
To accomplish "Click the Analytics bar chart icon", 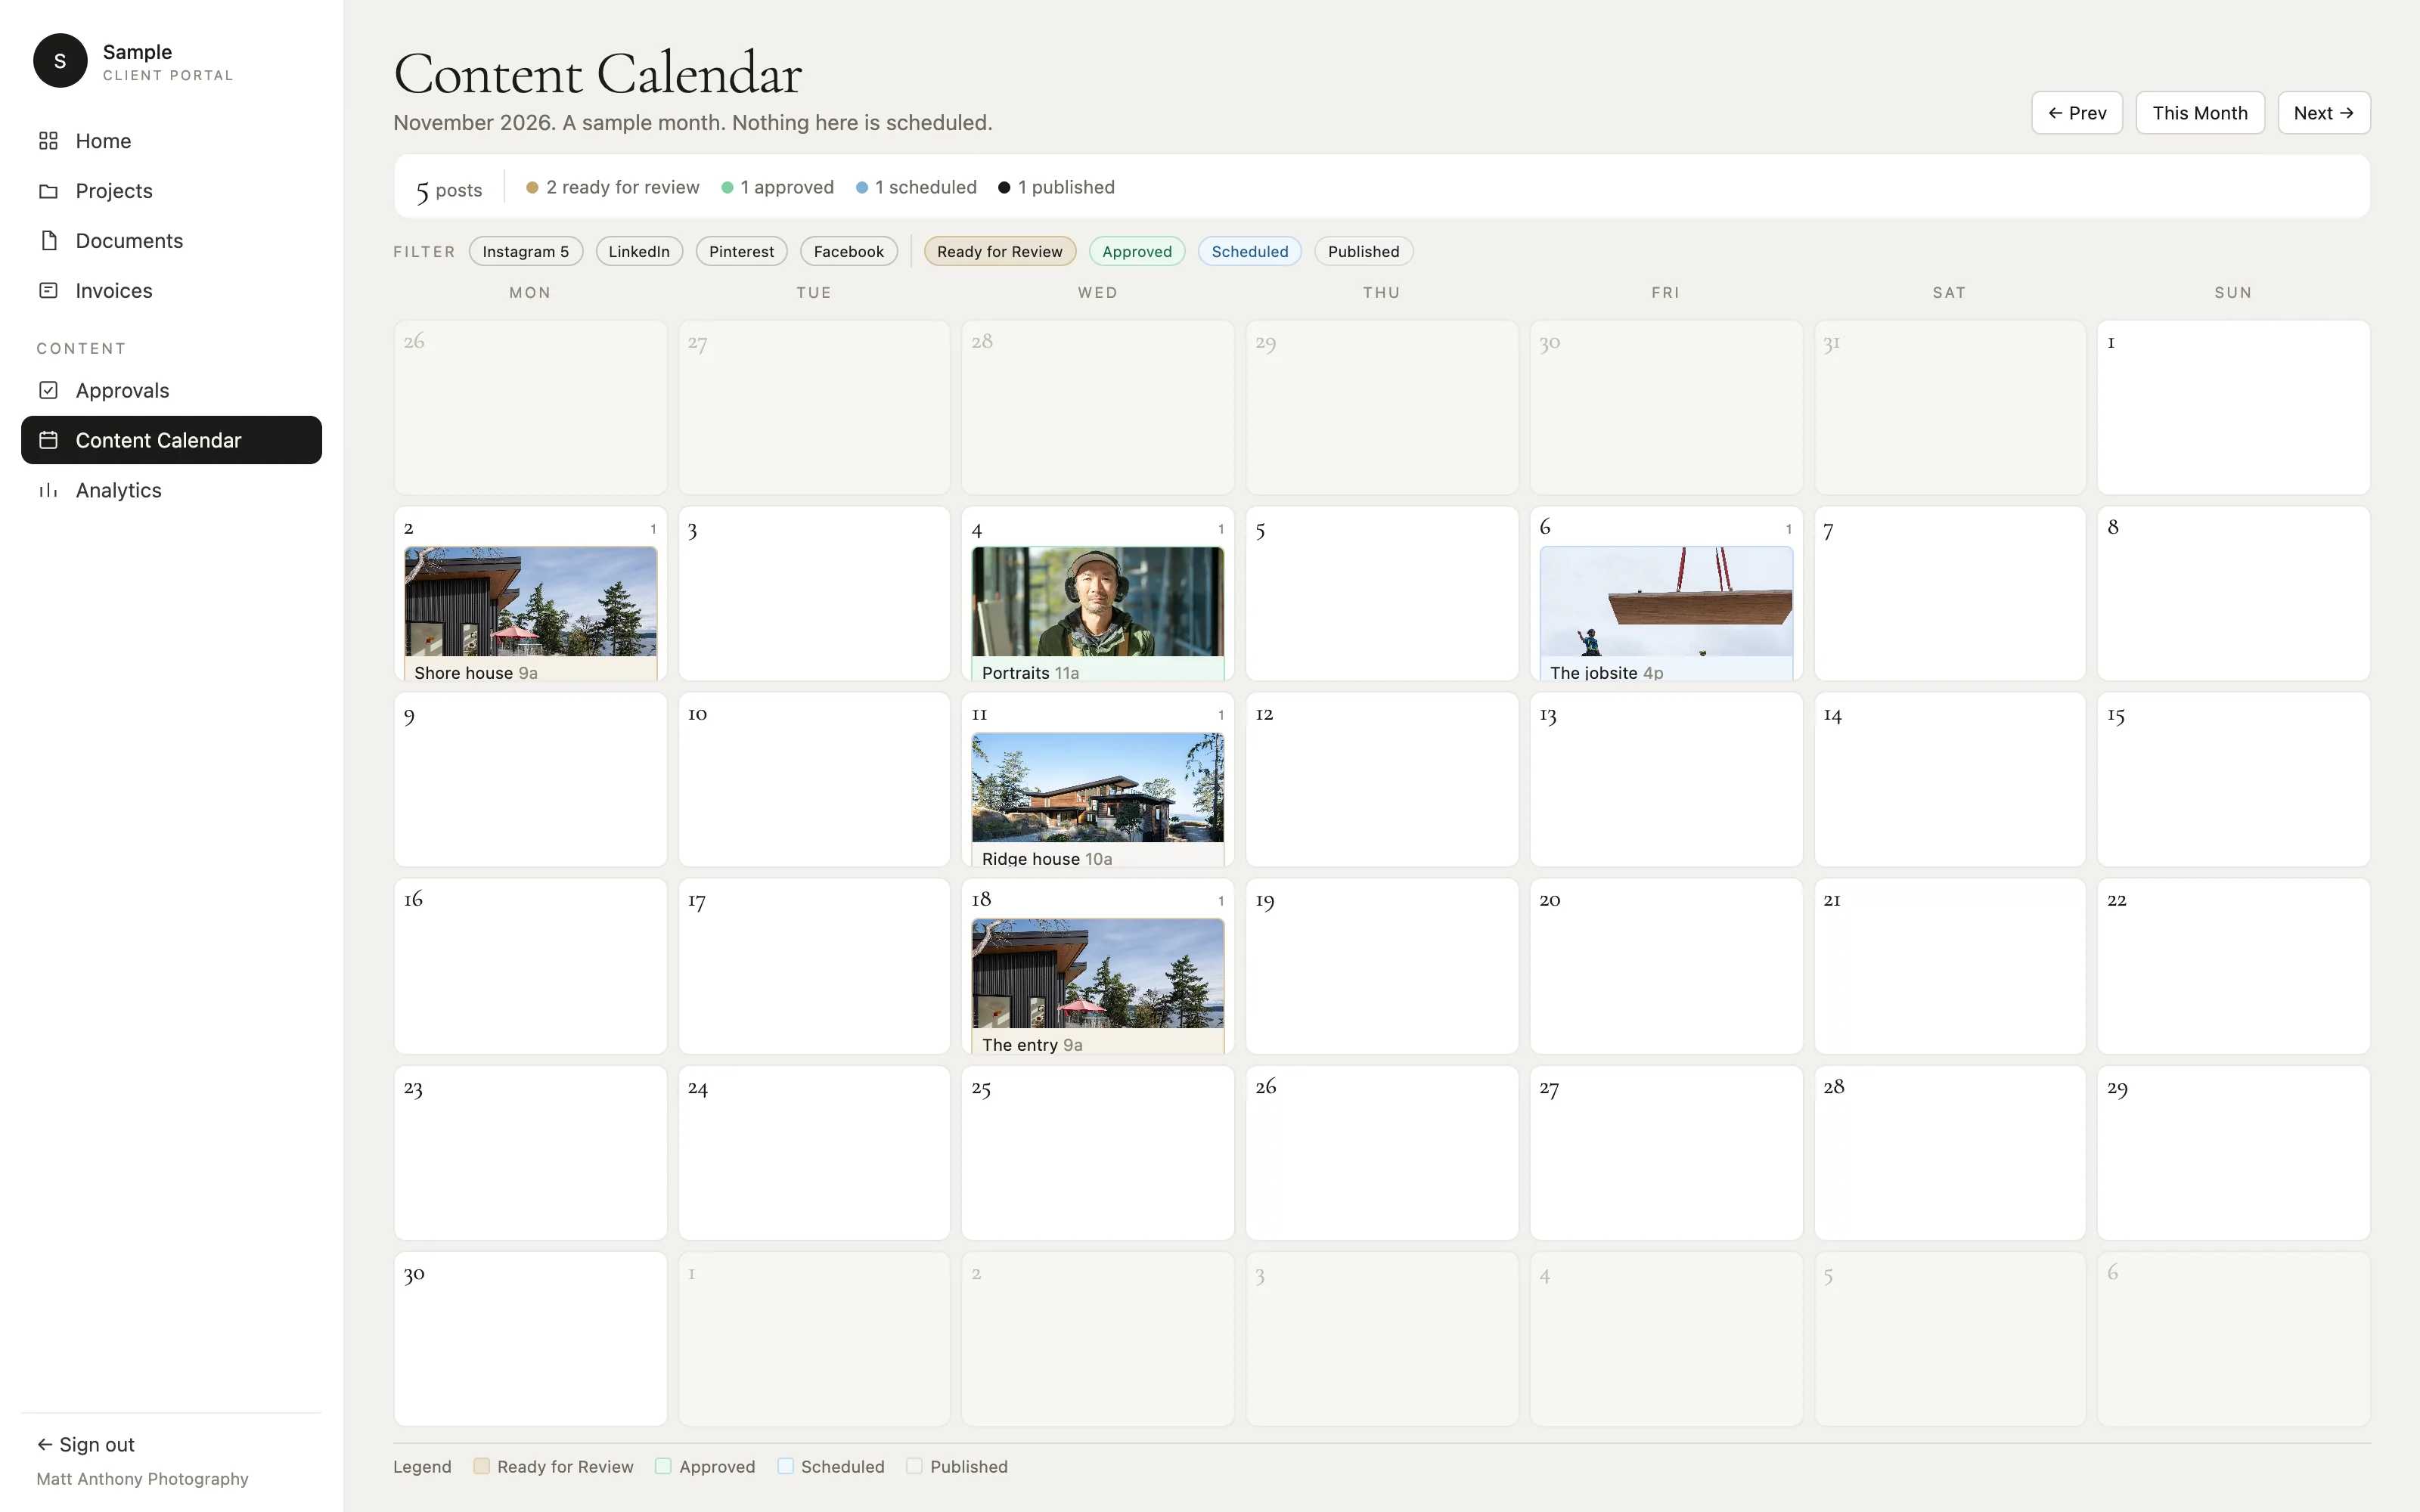I will tap(48, 490).
